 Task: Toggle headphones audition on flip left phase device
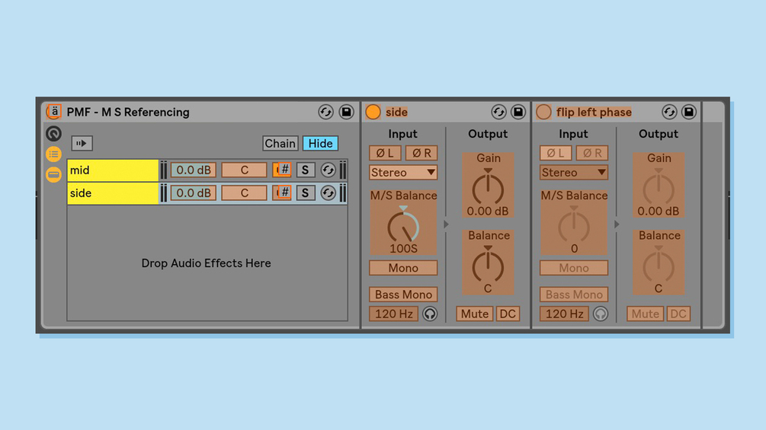pos(601,314)
